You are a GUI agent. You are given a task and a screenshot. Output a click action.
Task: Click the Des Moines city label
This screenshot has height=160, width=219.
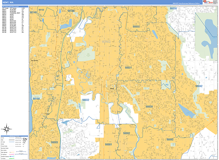click(x=34, y=60)
